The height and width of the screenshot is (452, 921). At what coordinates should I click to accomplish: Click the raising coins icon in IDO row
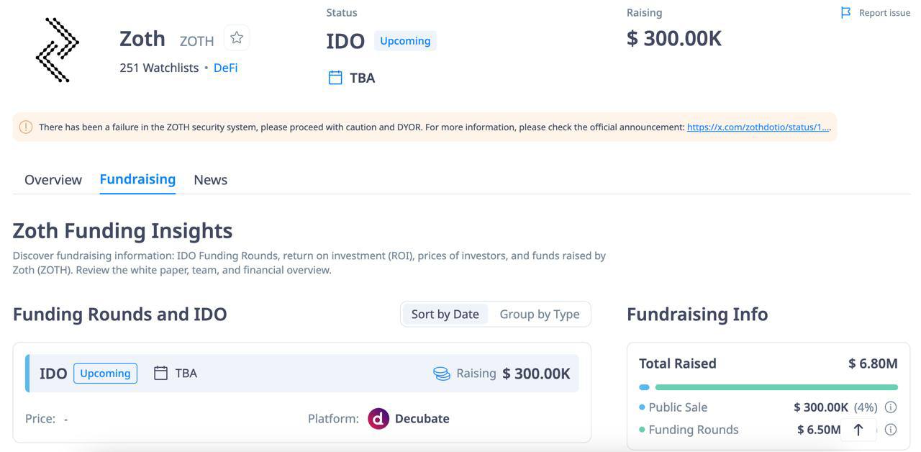pyautogui.click(x=441, y=374)
